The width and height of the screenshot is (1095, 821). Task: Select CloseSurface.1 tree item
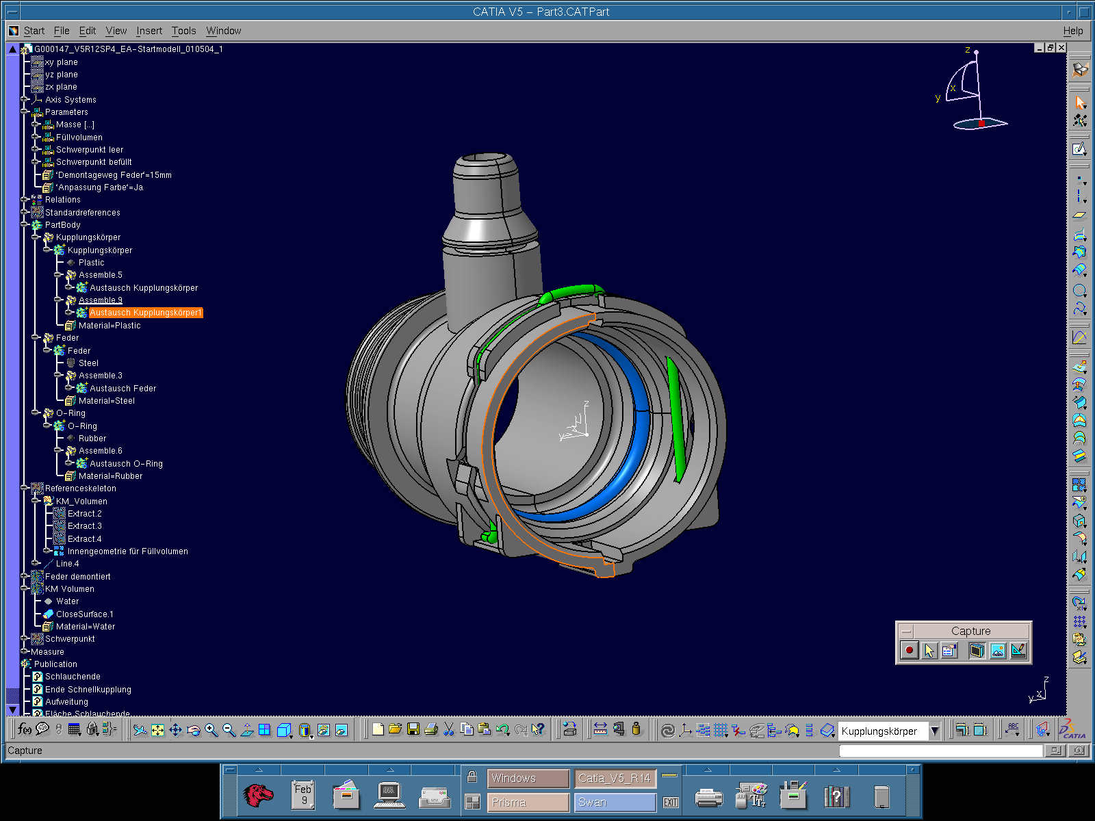(85, 614)
